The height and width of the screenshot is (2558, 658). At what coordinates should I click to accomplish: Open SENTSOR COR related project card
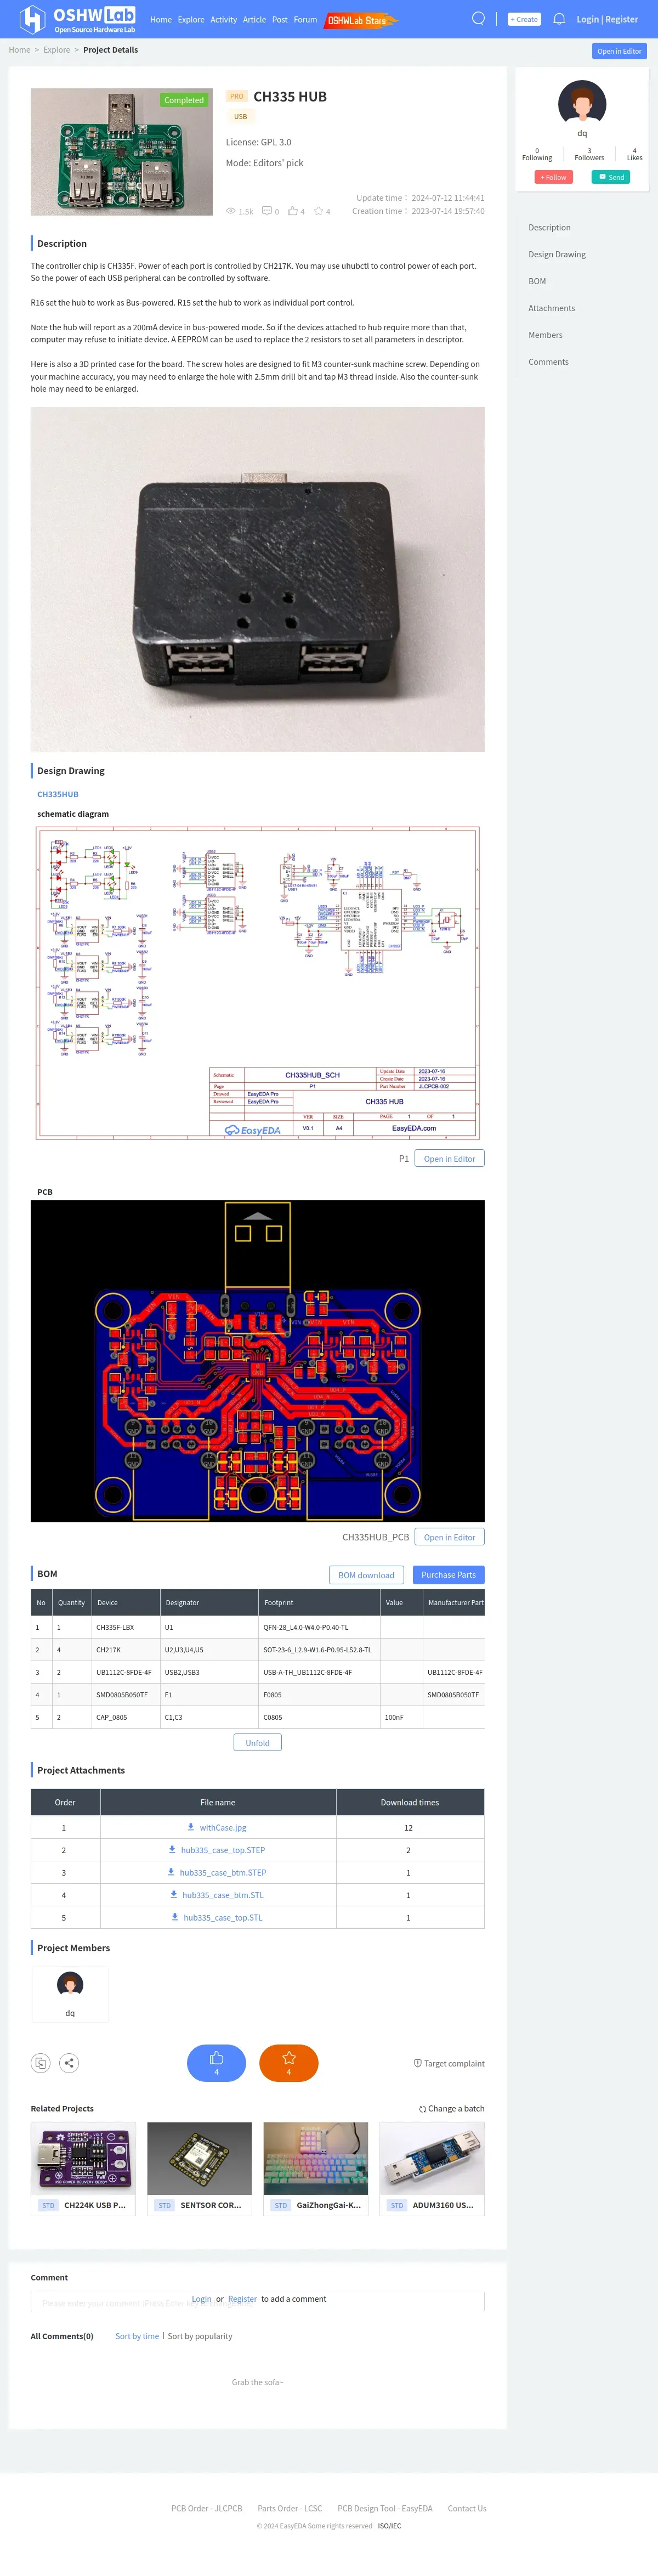pos(200,2168)
